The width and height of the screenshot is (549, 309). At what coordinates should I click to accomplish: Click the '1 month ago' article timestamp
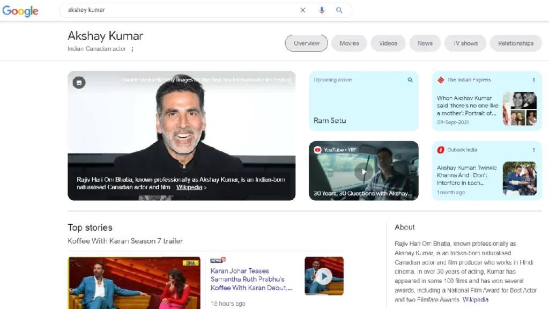point(451,193)
